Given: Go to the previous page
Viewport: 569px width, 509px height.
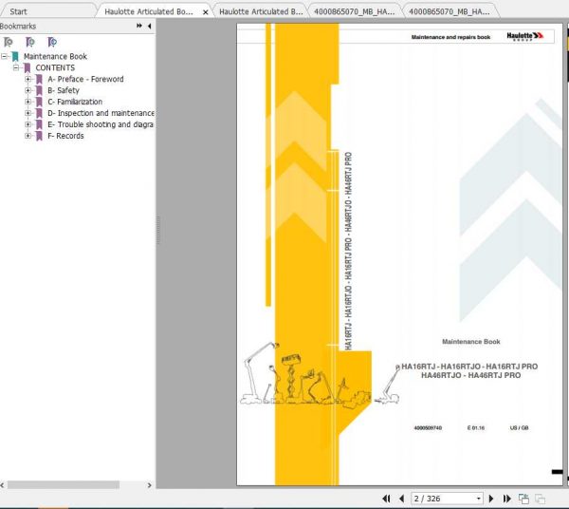Looking at the screenshot, I should [402, 499].
